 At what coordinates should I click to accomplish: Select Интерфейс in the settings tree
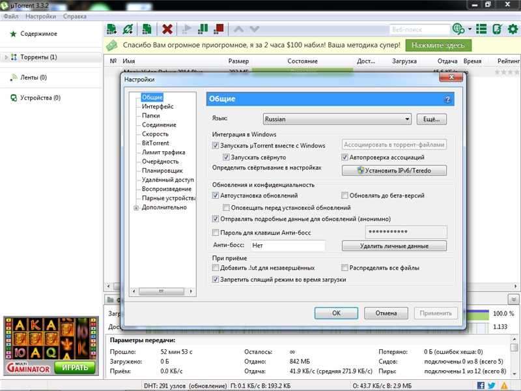[x=158, y=106]
